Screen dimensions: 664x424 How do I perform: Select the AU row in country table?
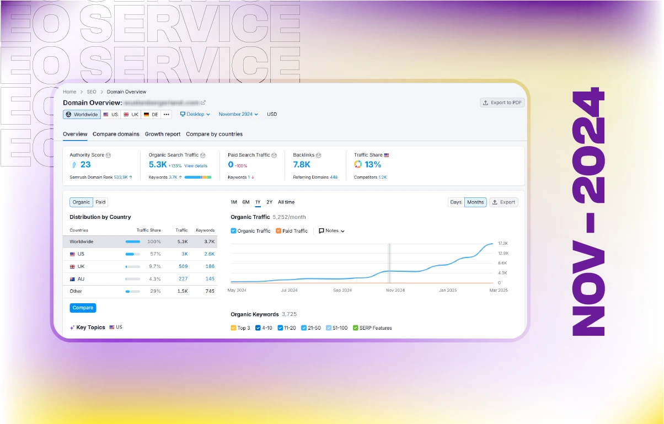[140, 279]
